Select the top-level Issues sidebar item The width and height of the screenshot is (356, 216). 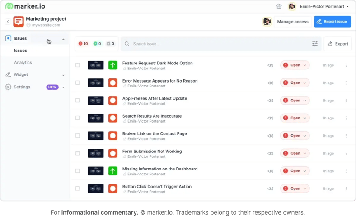coord(20,38)
